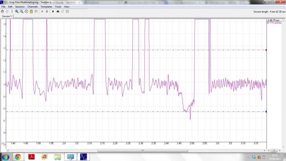Select the text cursor tool
The width and height of the screenshot is (286, 161).
[12, 11]
